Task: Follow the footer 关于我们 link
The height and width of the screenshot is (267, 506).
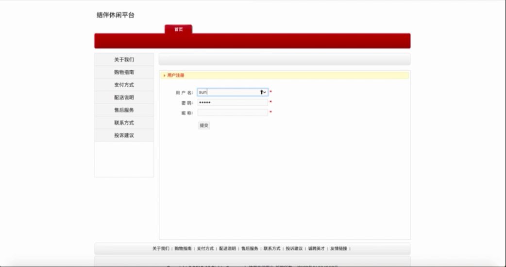Action: point(161,249)
